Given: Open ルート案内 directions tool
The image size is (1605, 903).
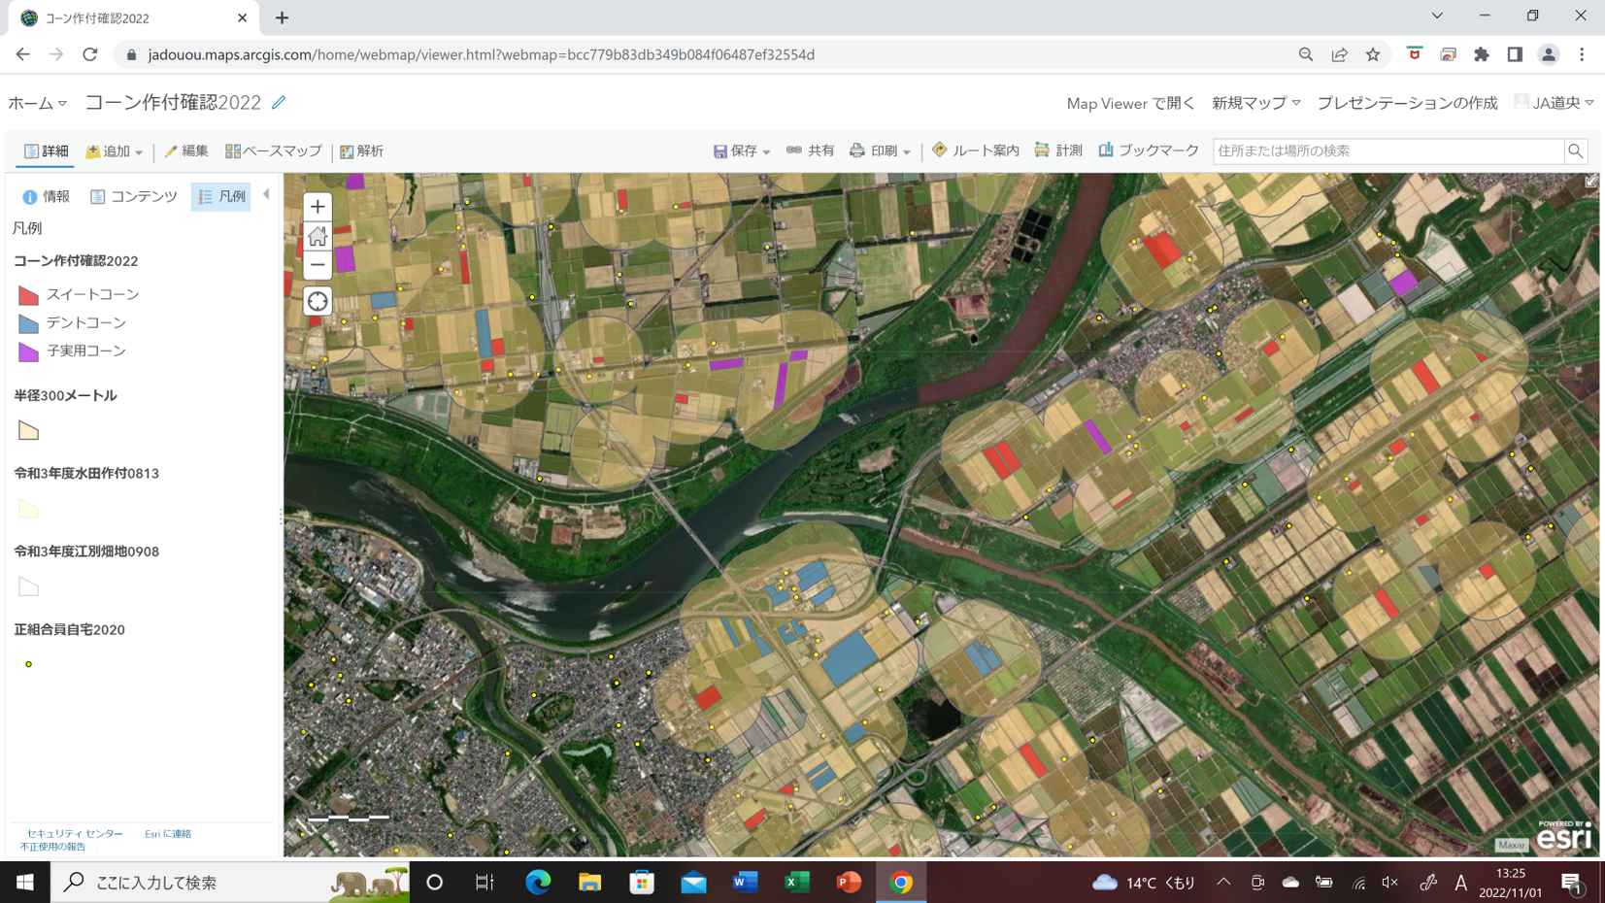Looking at the screenshot, I should click(976, 150).
